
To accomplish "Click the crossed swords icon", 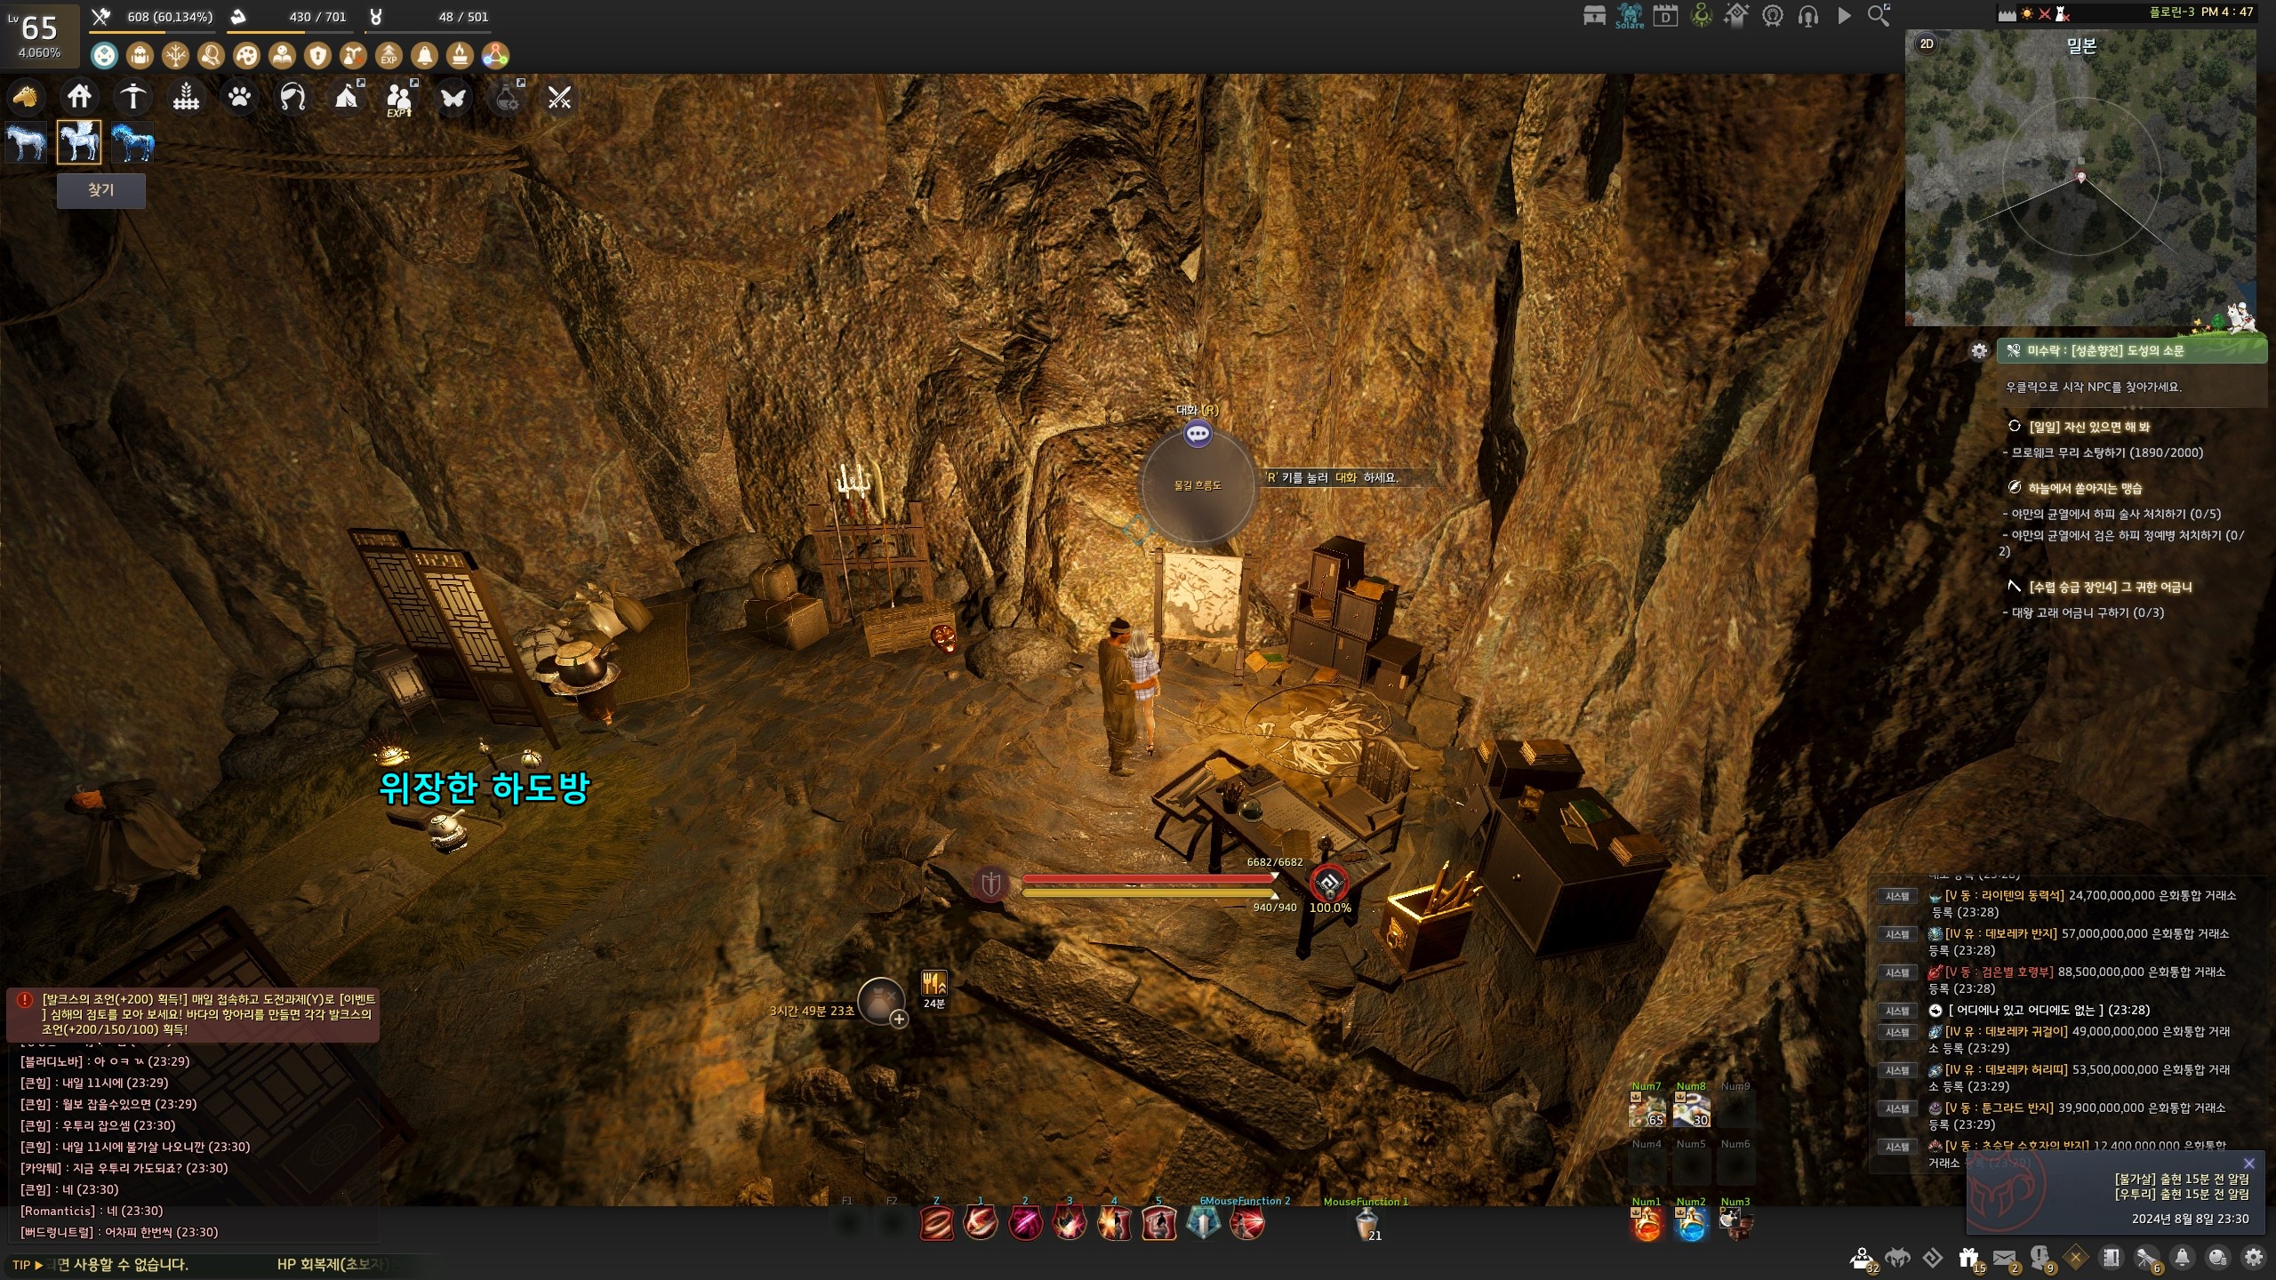I will (x=559, y=97).
